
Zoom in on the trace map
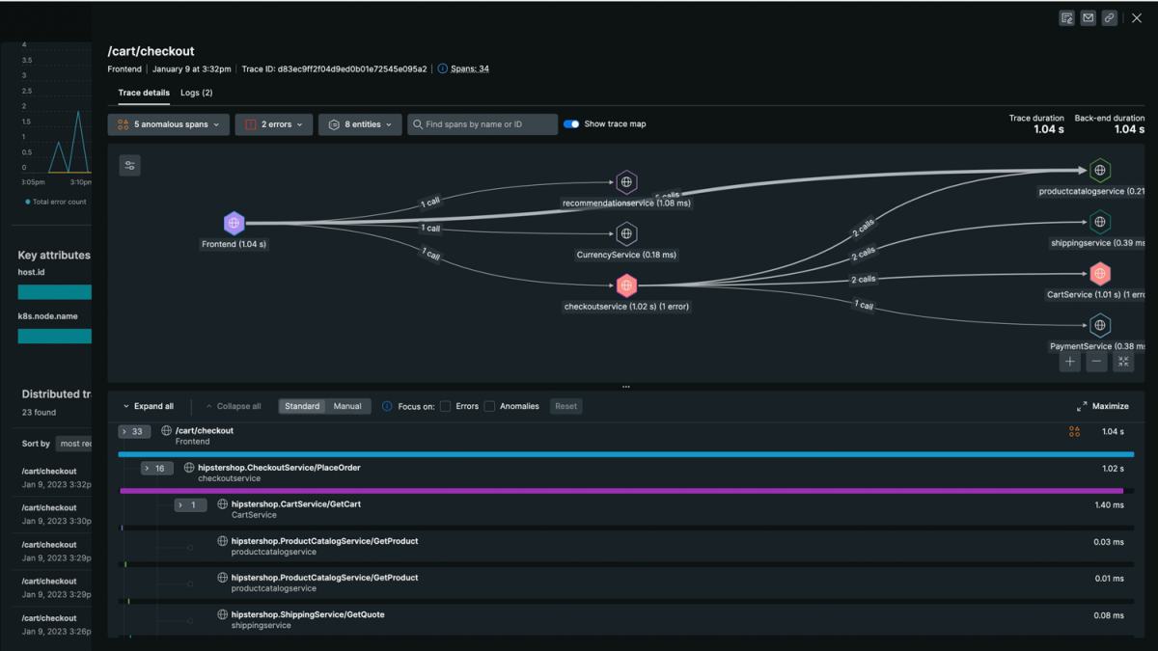pyautogui.click(x=1070, y=362)
